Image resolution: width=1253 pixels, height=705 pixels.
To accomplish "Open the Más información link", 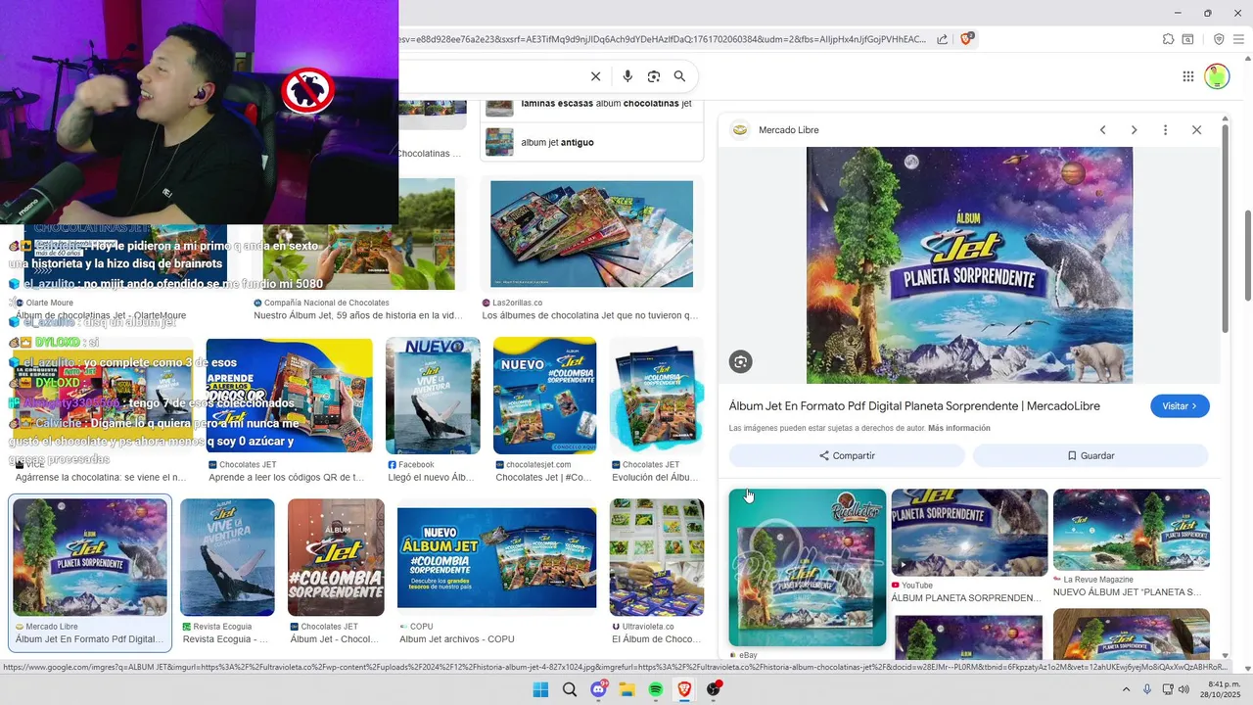I will point(958,429).
